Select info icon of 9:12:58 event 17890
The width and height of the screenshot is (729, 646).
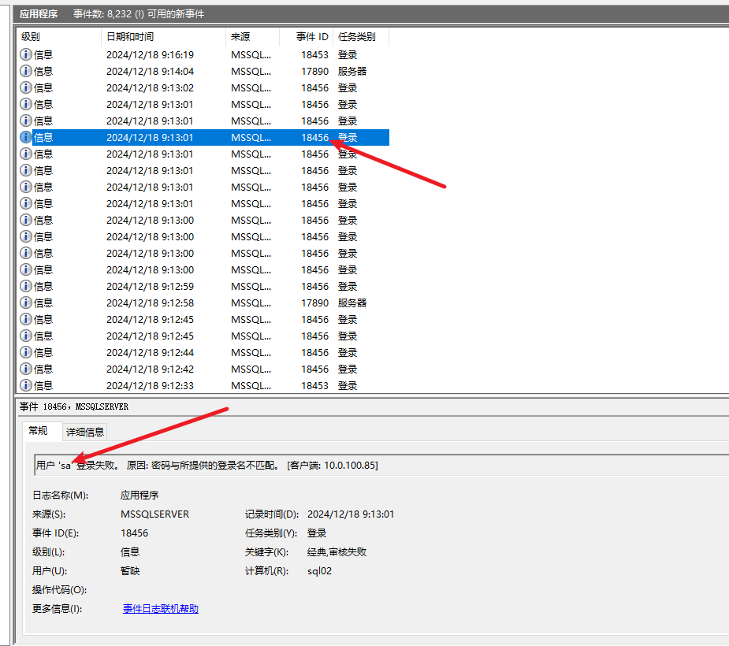pos(25,303)
